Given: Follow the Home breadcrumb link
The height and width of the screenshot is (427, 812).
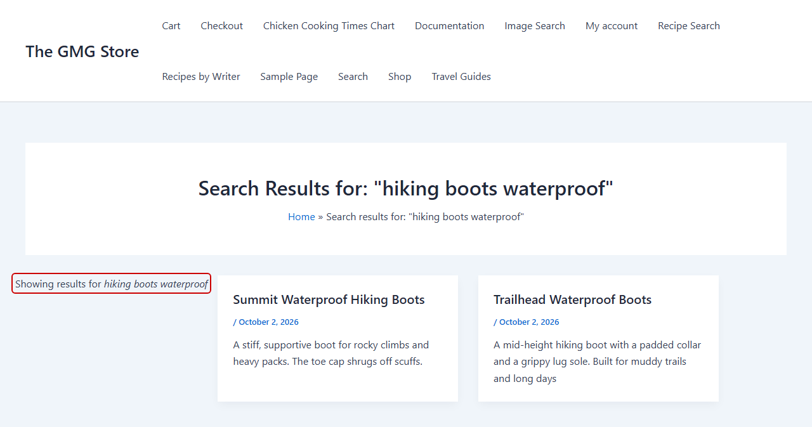Looking at the screenshot, I should [x=301, y=217].
